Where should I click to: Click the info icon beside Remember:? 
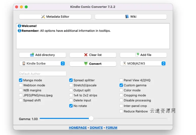pyautogui.click(x=19, y=30)
